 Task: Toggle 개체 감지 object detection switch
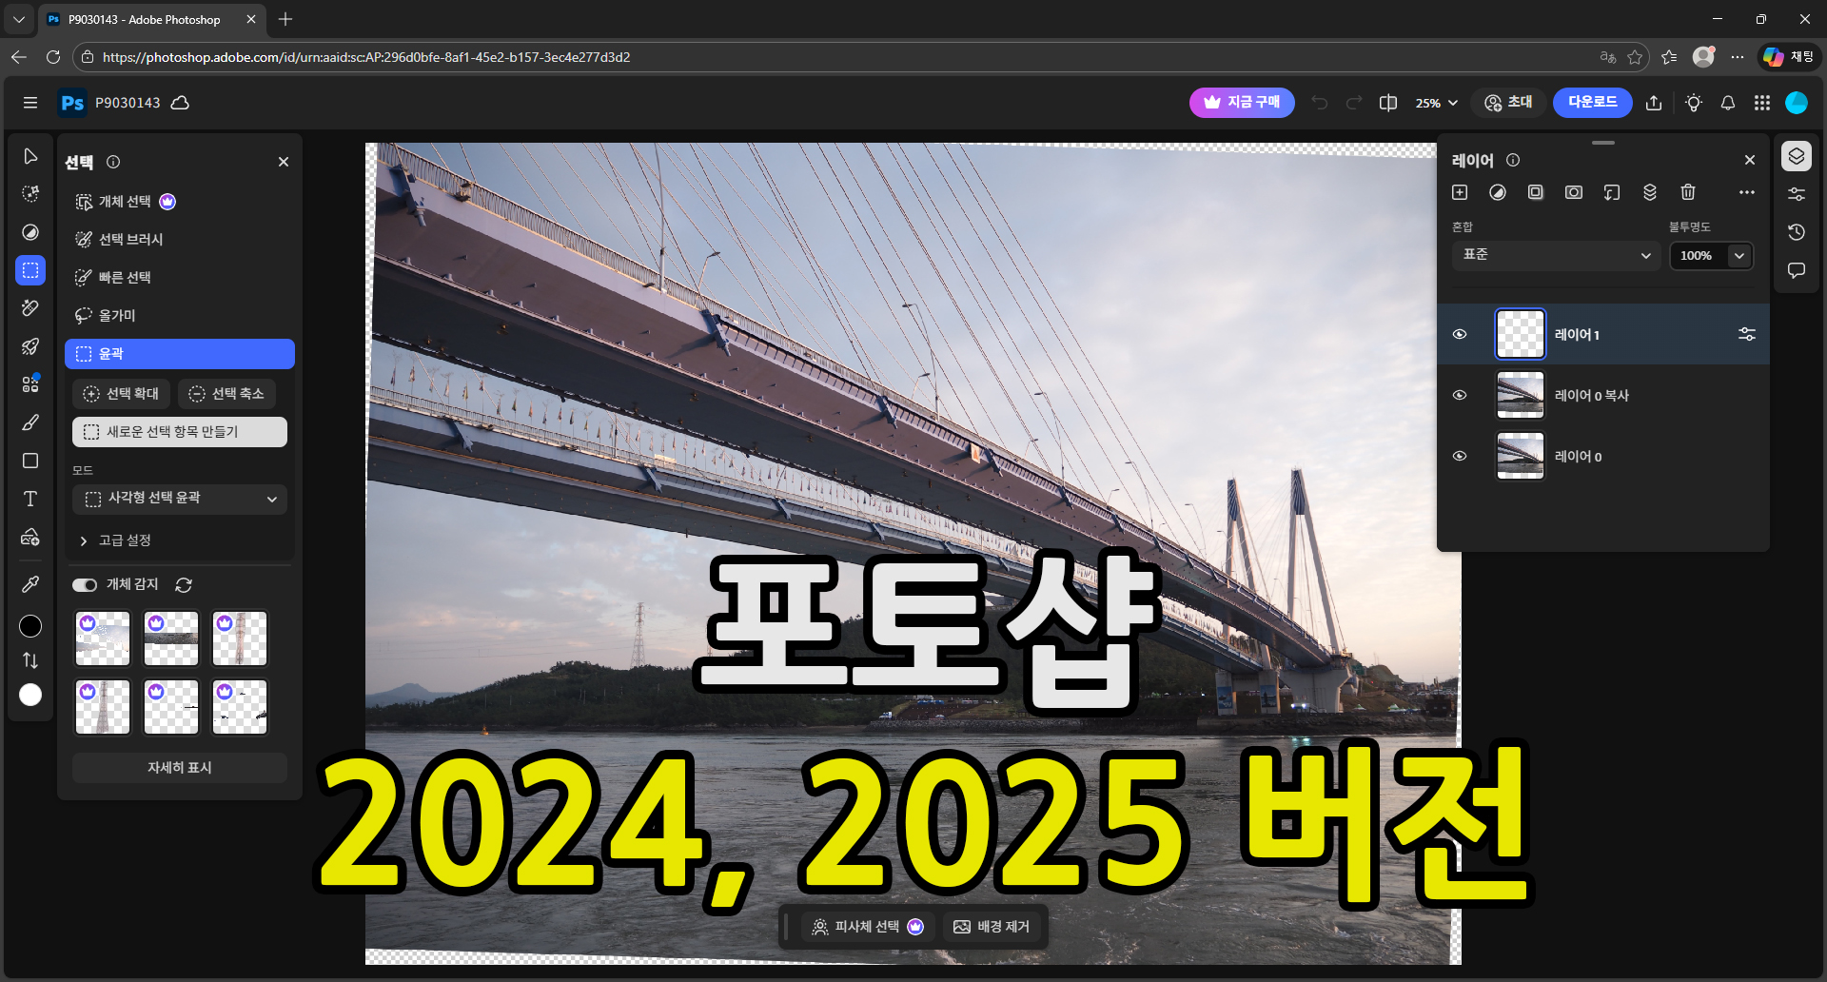pyautogui.click(x=85, y=585)
